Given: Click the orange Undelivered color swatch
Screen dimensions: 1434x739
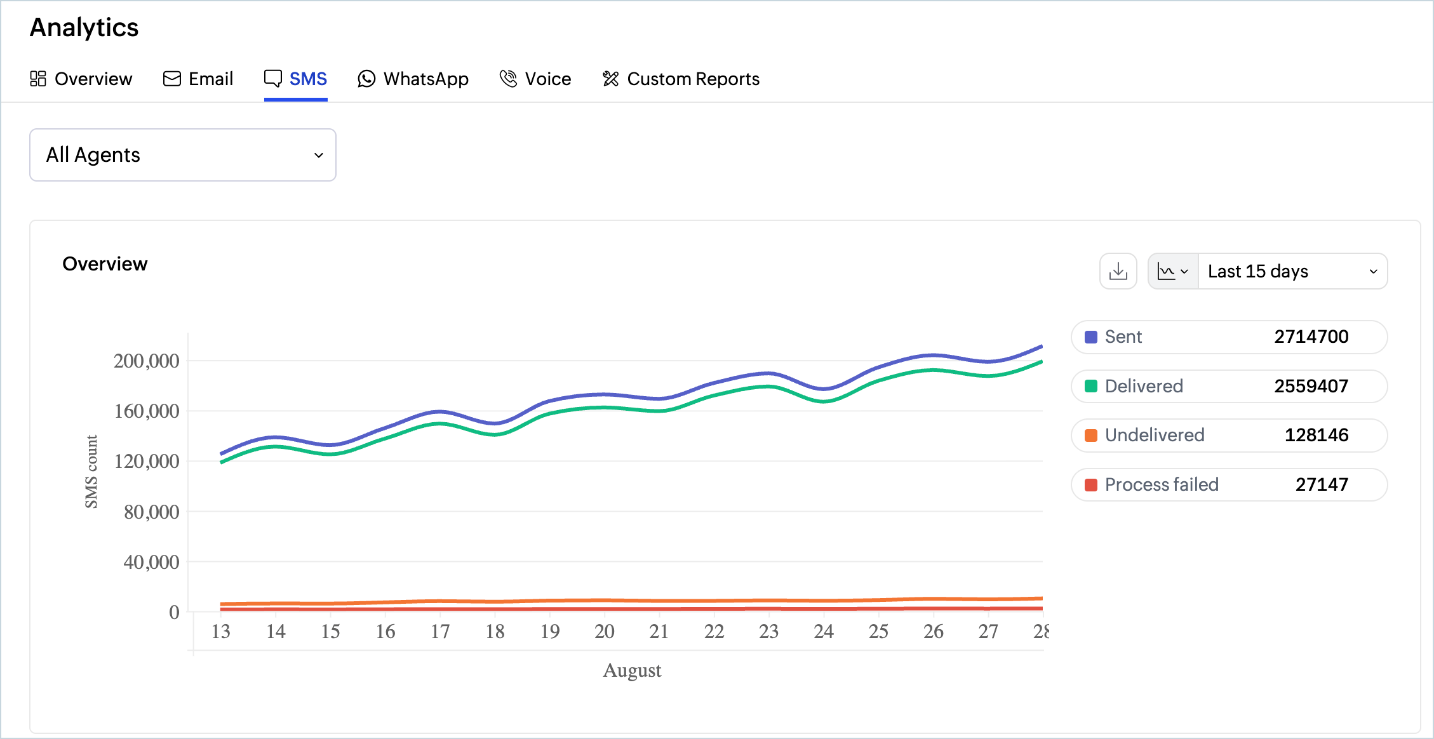Looking at the screenshot, I should (x=1091, y=436).
